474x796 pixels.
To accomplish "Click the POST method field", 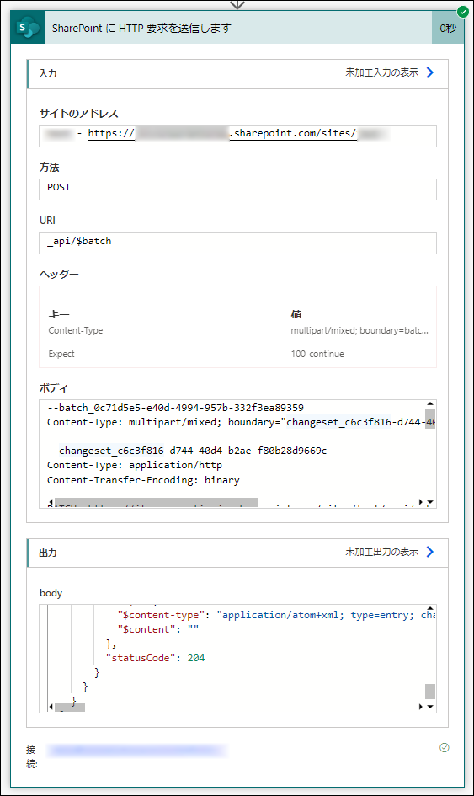I will click(237, 190).
